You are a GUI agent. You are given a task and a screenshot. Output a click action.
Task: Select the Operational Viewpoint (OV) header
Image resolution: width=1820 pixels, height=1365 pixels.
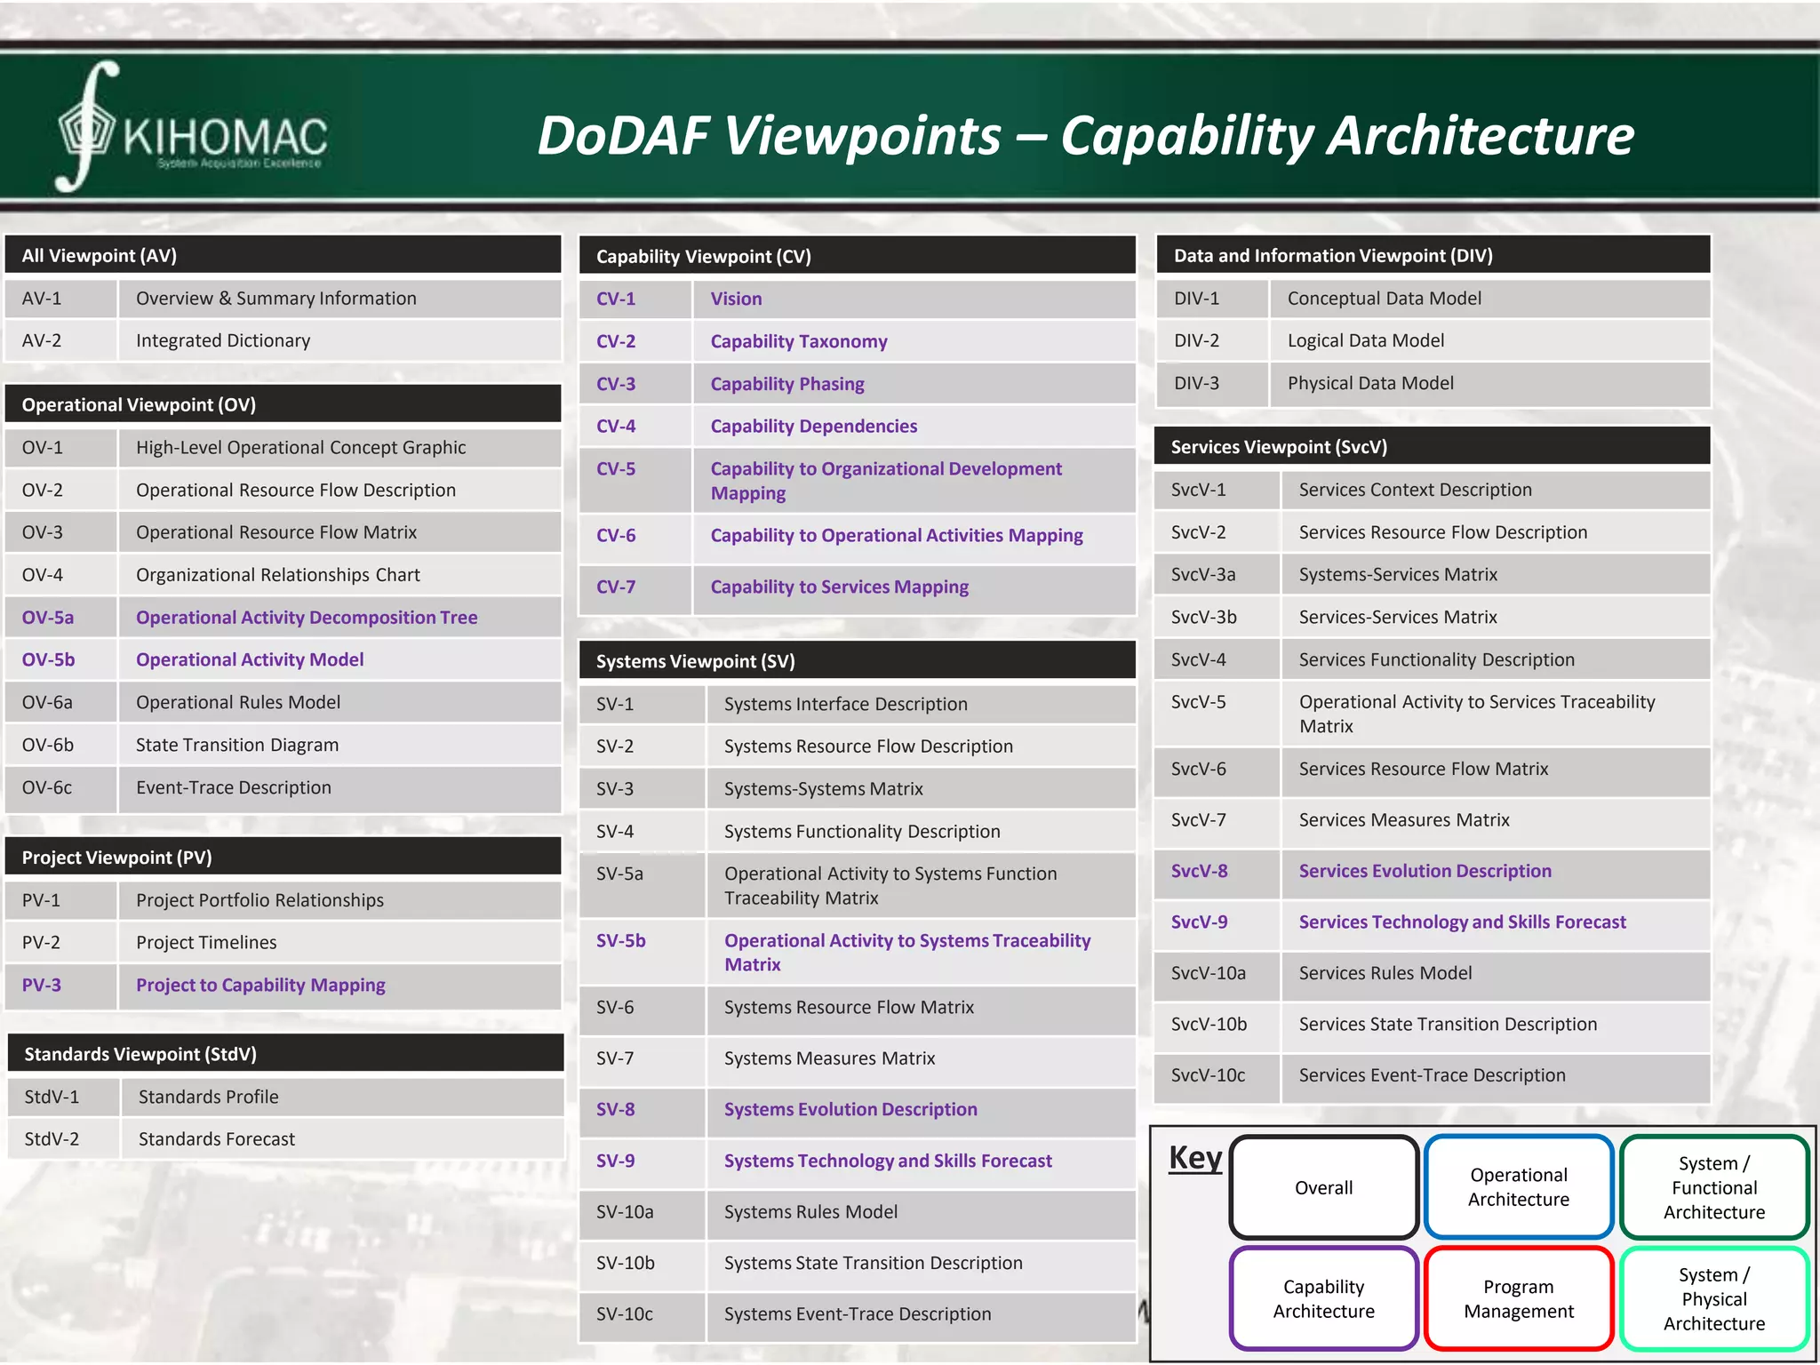click(283, 404)
